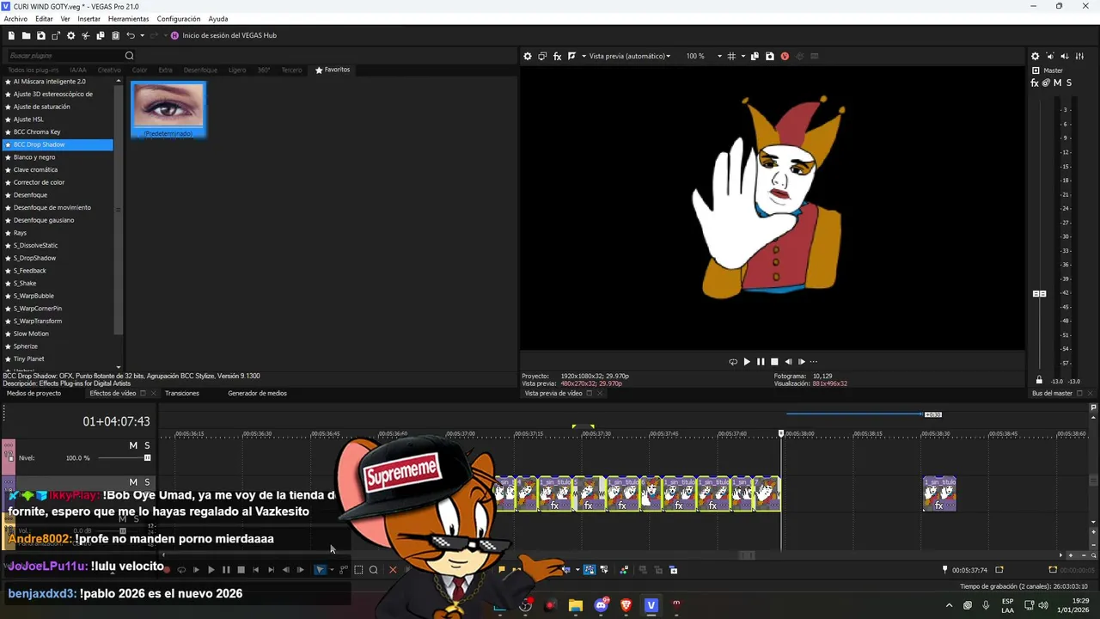The image size is (1100, 619).
Task: Open video output fx in preview toolbar
Action: point(557,56)
